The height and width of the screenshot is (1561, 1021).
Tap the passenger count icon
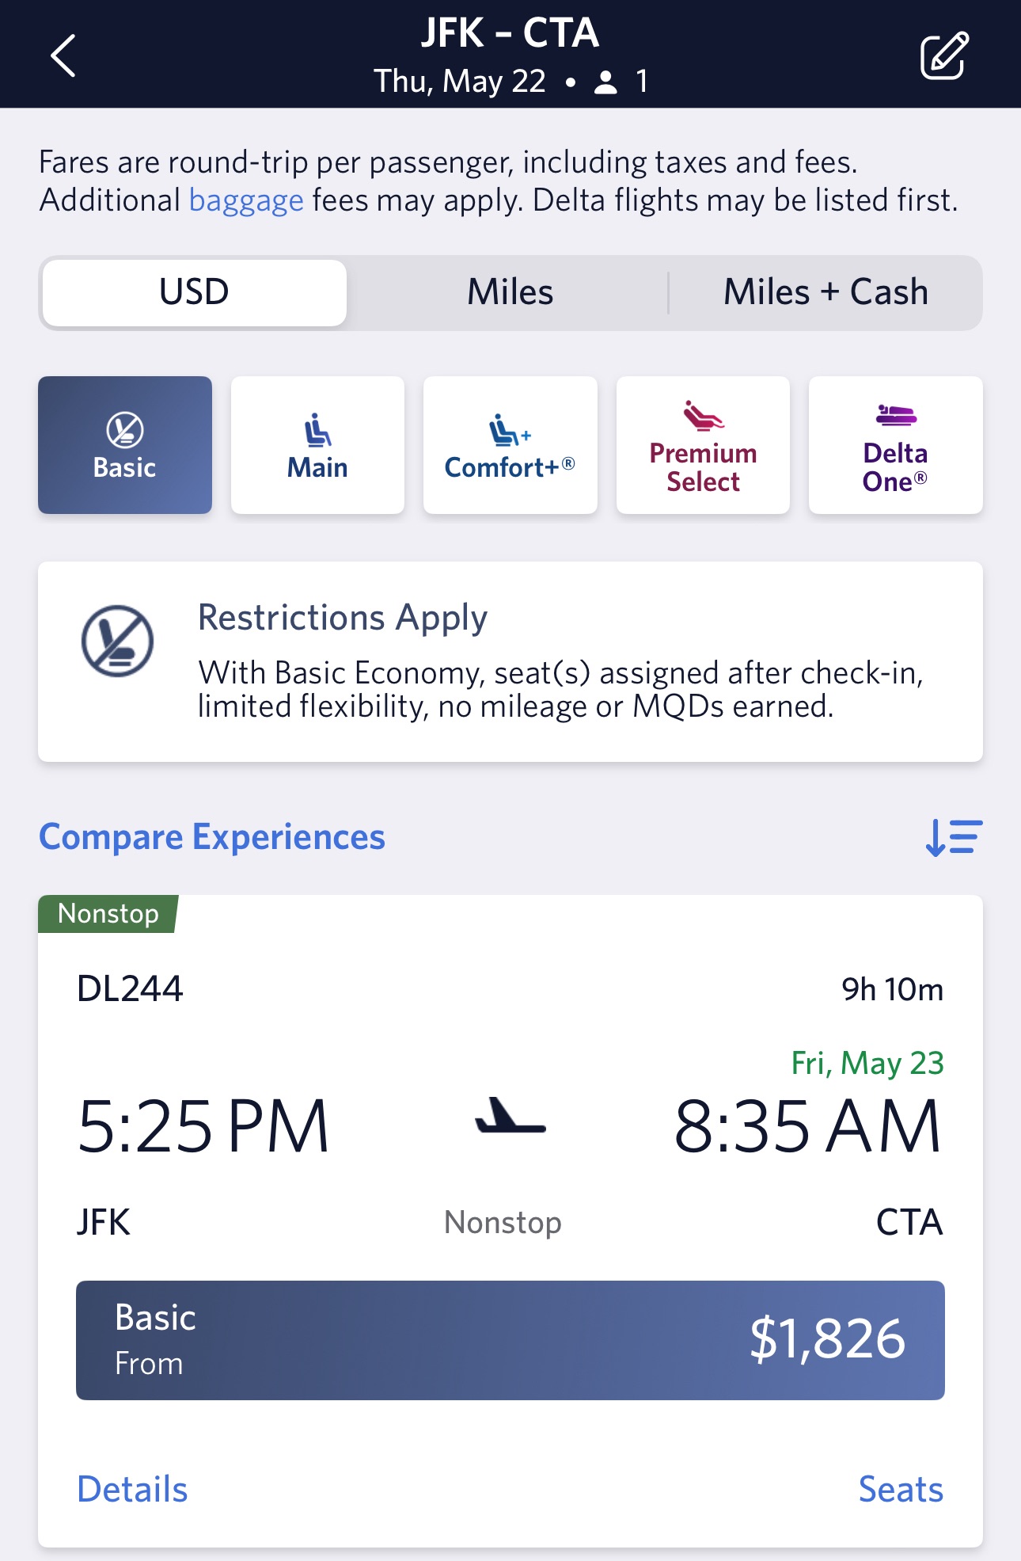pyautogui.click(x=606, y=82)
